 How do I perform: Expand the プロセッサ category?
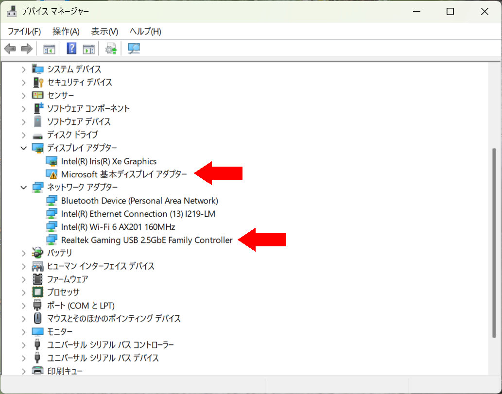[x=24, y=292]
